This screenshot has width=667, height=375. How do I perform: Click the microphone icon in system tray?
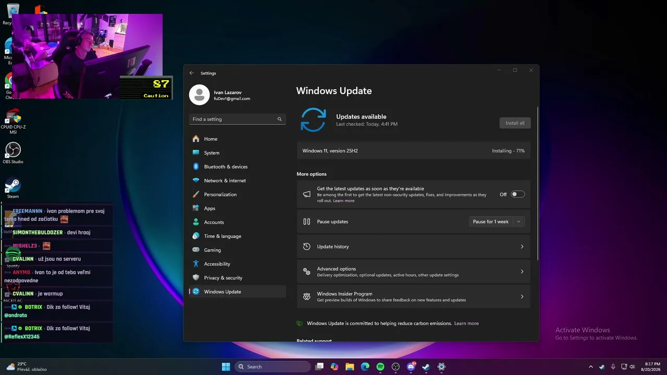click(613, 367)
